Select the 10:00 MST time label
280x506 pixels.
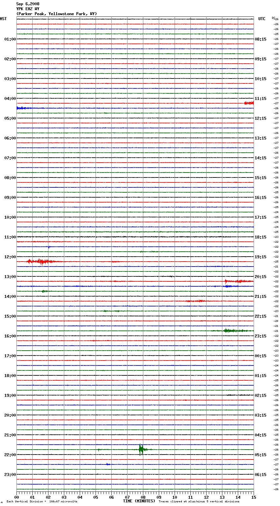coord(10,217)
